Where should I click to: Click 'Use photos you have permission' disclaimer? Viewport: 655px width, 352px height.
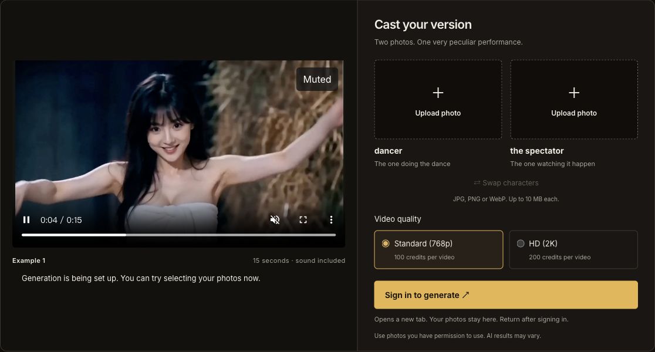click(x=457, y=336)
